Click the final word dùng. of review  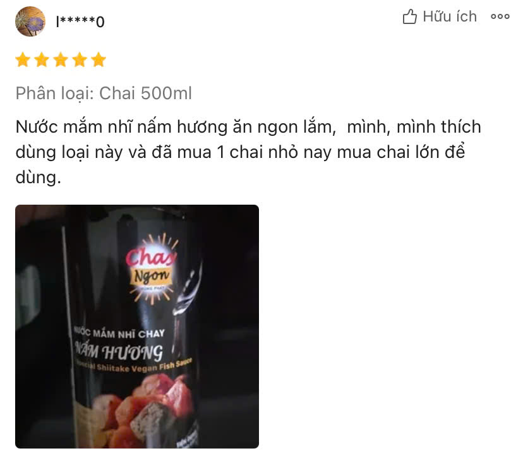click(x=39, y=178)
